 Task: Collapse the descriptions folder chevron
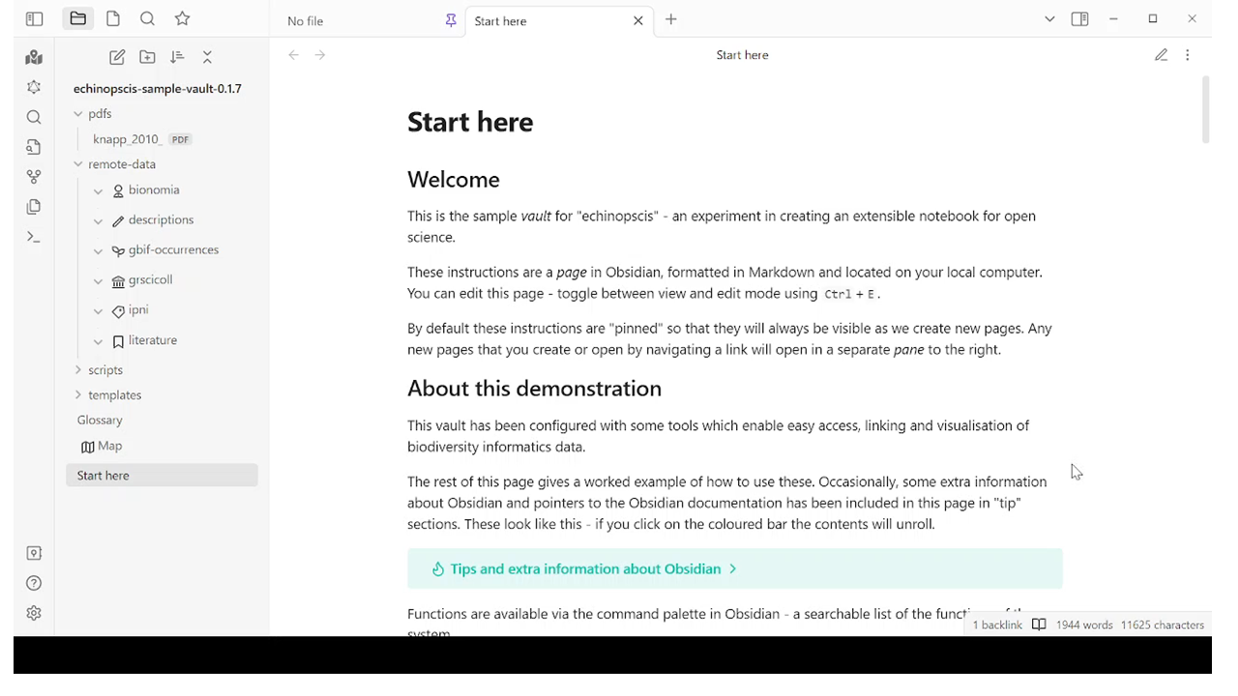click(98, 221)
